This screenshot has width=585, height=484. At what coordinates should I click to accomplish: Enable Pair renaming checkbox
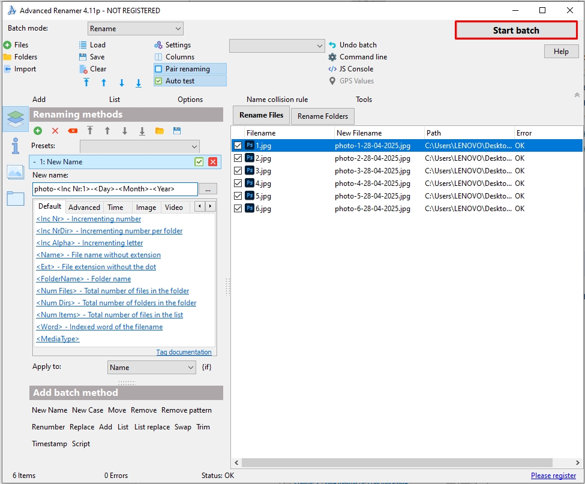tap(158, 69)
